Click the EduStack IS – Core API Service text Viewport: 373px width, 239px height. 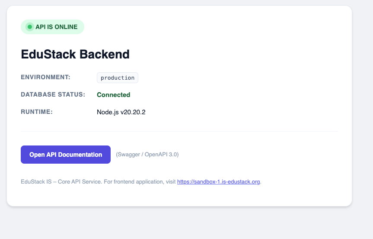point(61,182)
